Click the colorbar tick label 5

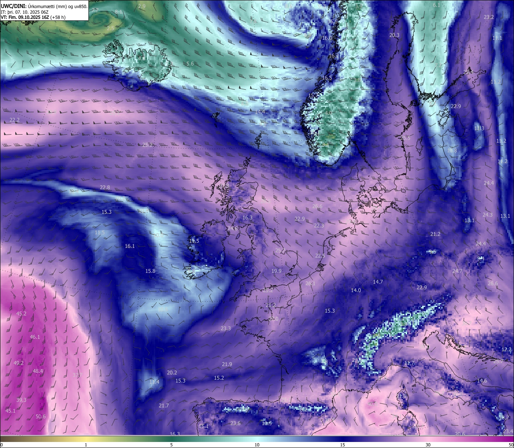(171, 445)
